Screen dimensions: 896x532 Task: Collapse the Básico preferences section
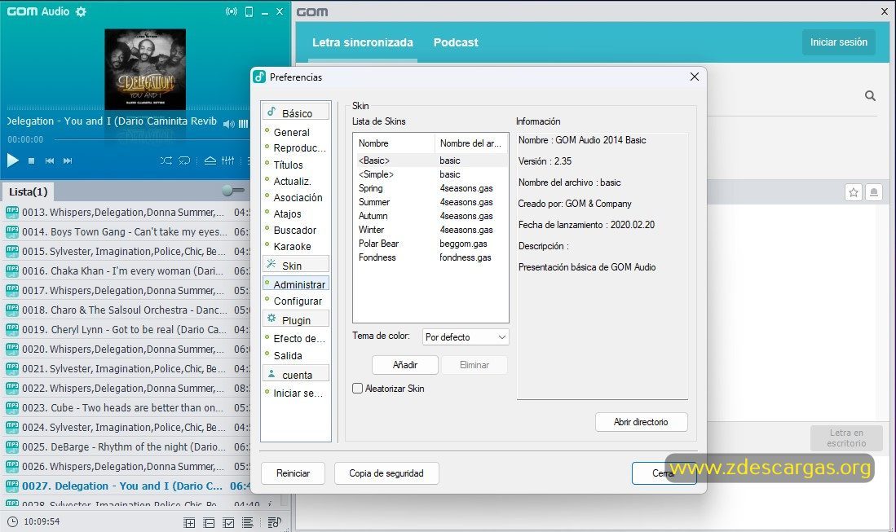295,112
